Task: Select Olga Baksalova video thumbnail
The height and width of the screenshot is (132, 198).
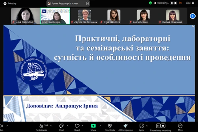Action: [114, 16]
